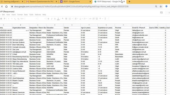Screen dimensions: 170x95
Task: Click the Education cell LLM / LLB in Gas Liner row
Action: [55, 50]
